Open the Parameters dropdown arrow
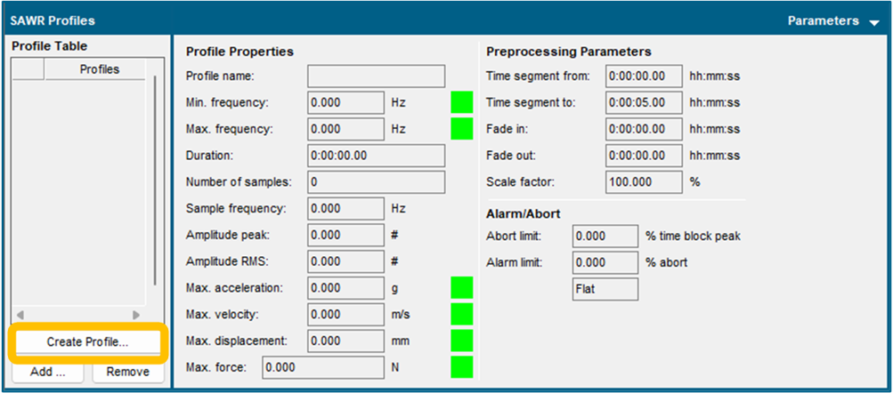 pos(873,22)
